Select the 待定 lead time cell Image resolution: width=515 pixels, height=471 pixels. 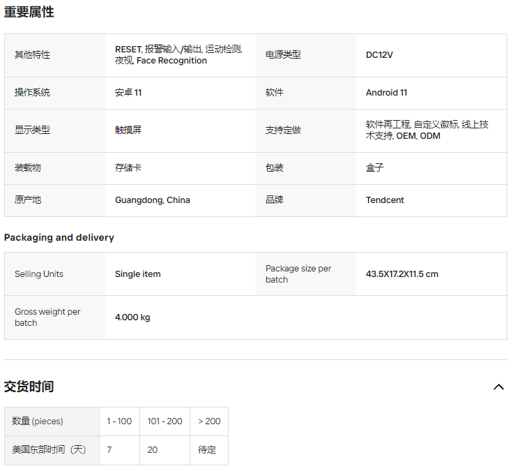tap(209, 450)
